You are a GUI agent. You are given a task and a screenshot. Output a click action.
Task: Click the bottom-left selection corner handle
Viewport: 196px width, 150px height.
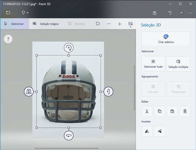pyautogui.click(x=37, y=127)
